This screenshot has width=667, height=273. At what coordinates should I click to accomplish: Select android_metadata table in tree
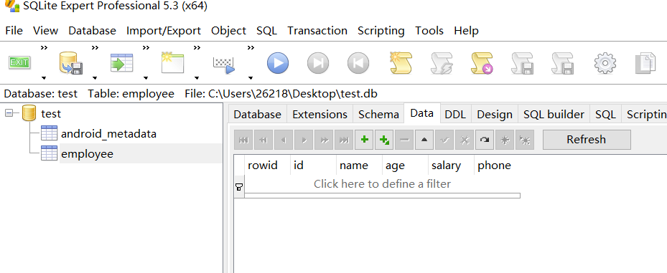pyautogui.click(x=108, y=134)
